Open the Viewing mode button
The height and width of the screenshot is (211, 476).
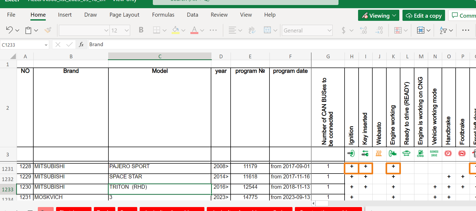[379, 16]
